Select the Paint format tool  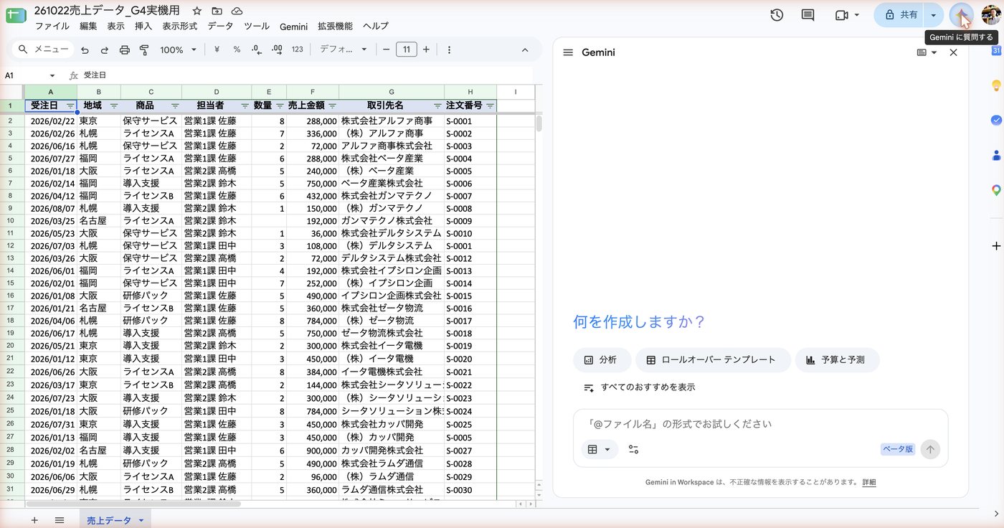(143, 50)
